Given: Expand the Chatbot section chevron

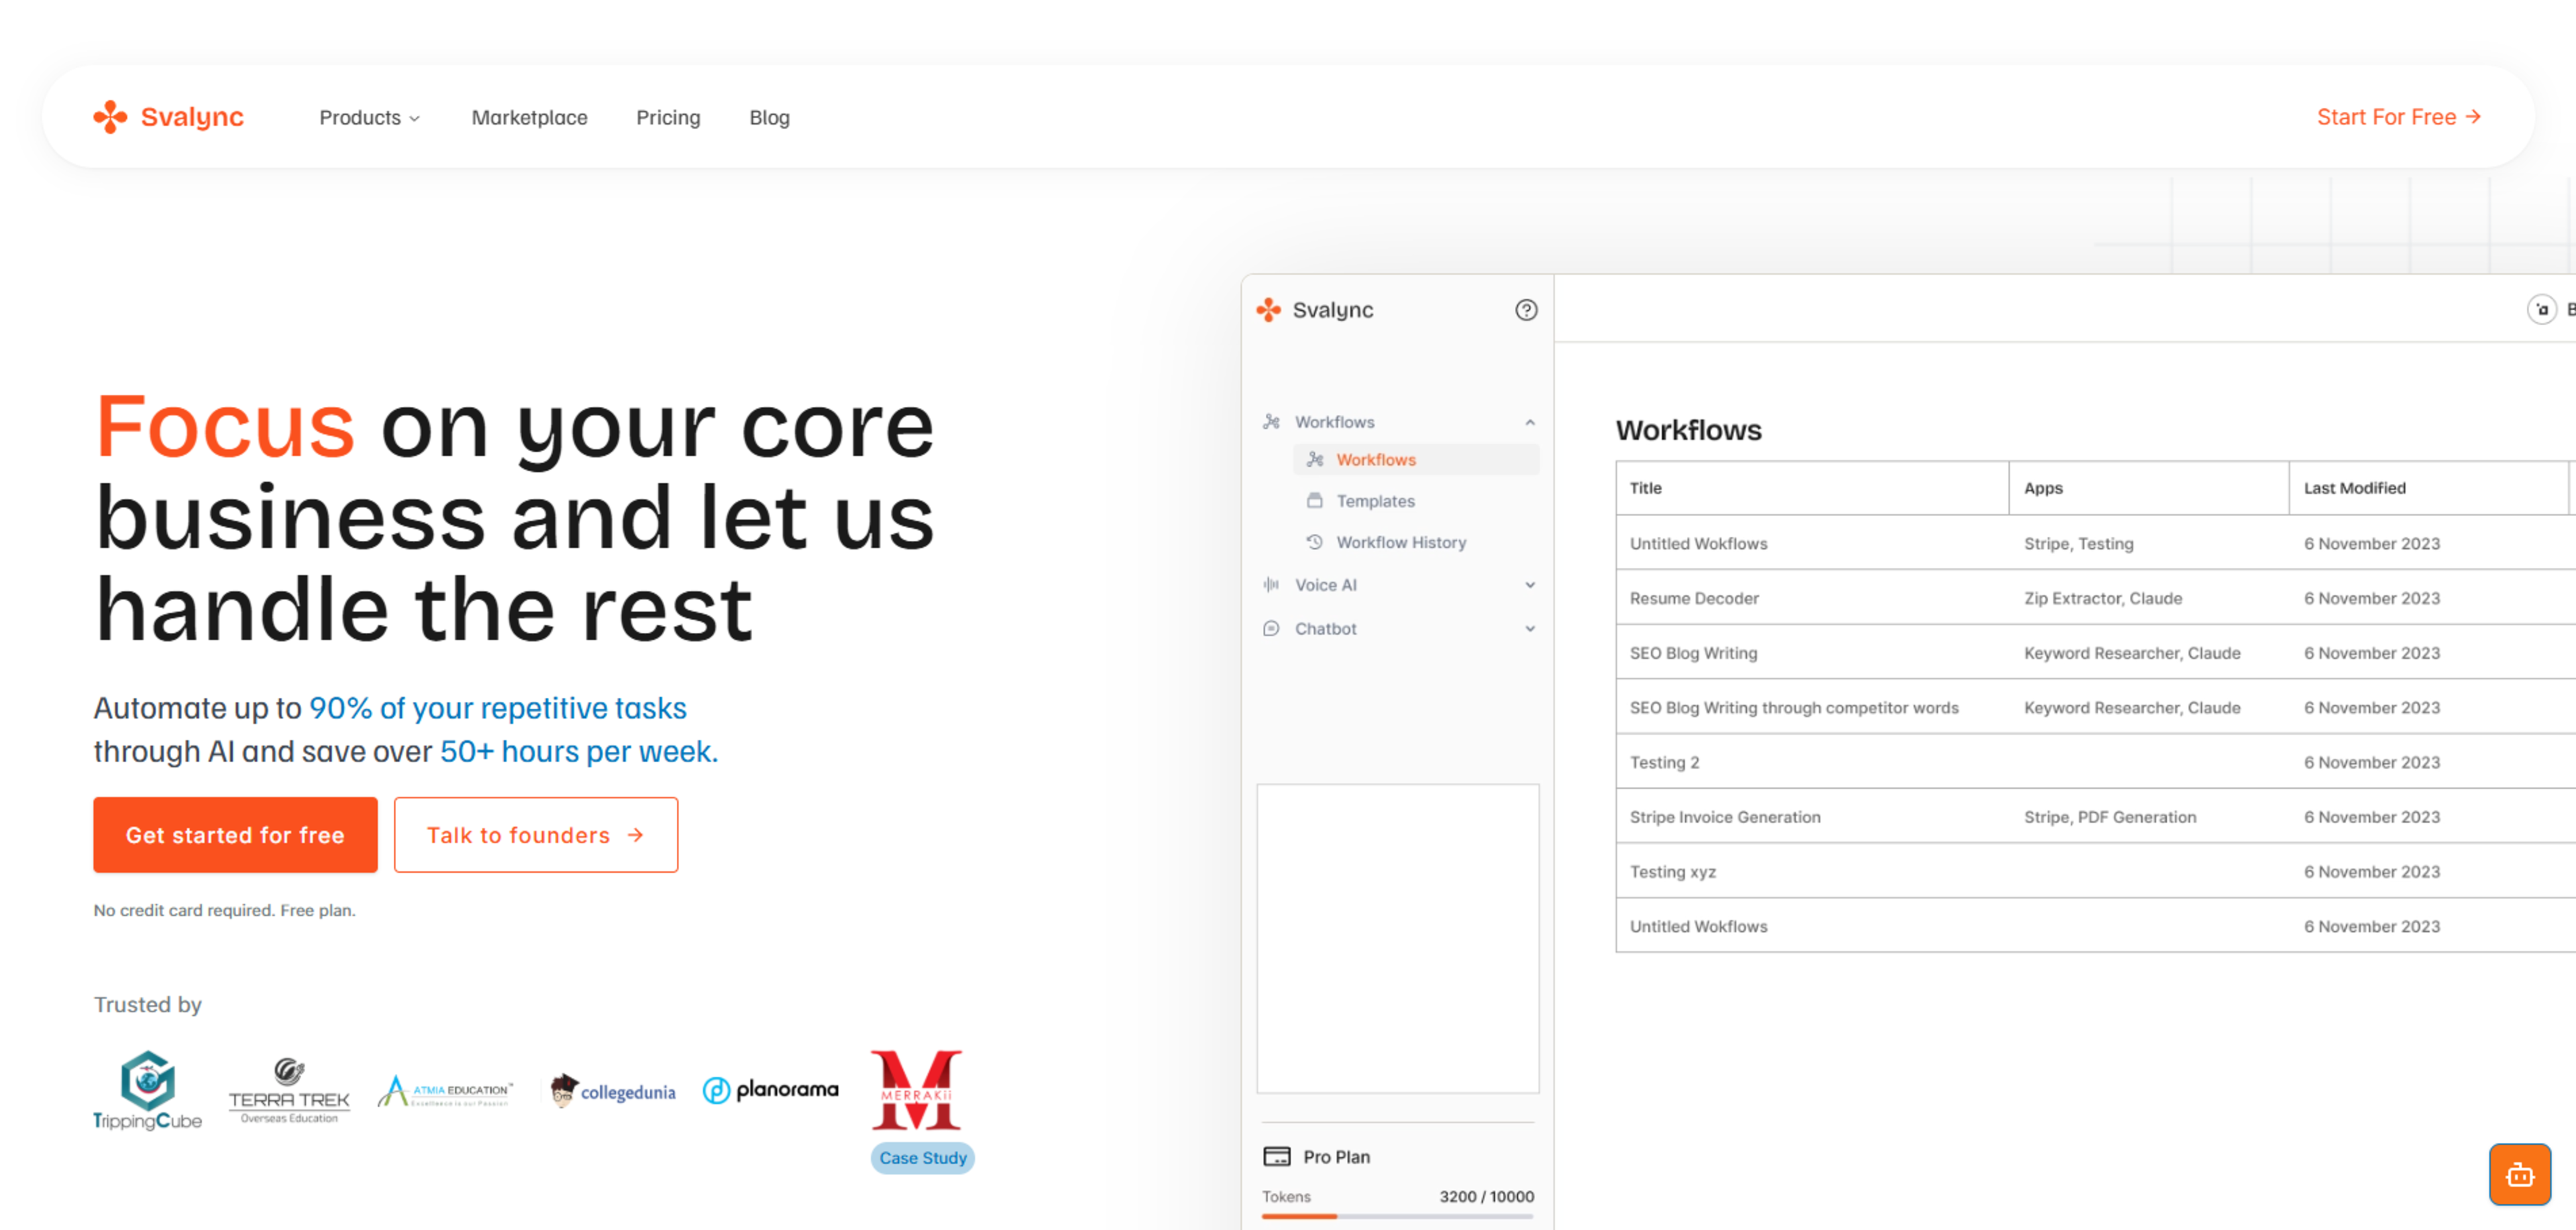Looking at the screenshot, I should pyautogui.click(x=1529, y=629).
